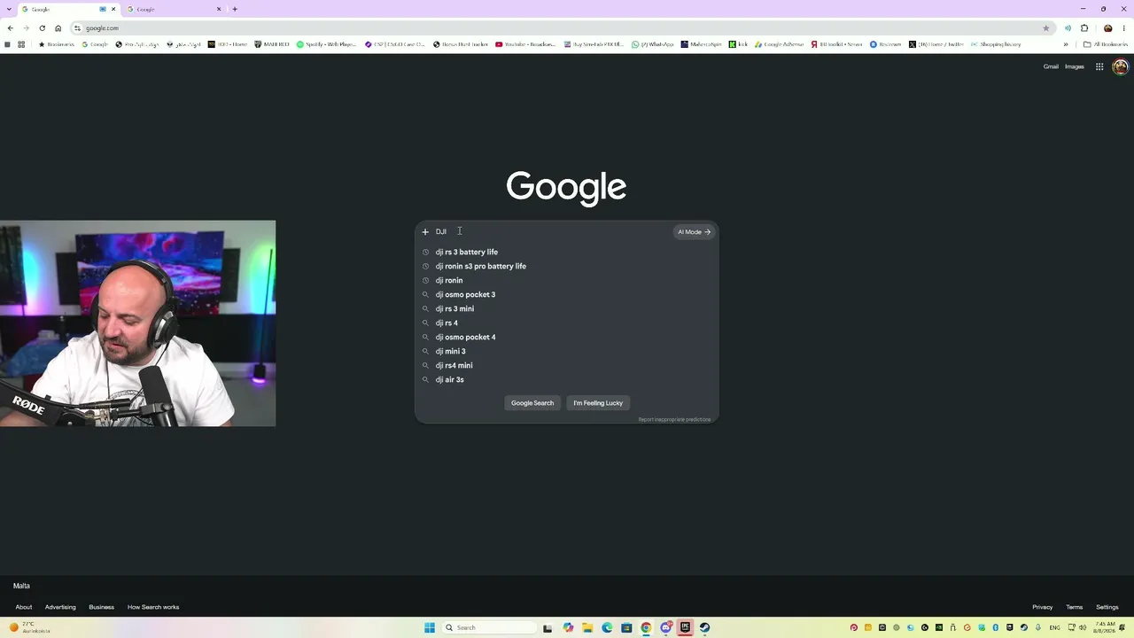Image resolution: width=1134 pixels, height=638 pixels.
Task: Open How Search works link
Action: [x=153, y=607]
